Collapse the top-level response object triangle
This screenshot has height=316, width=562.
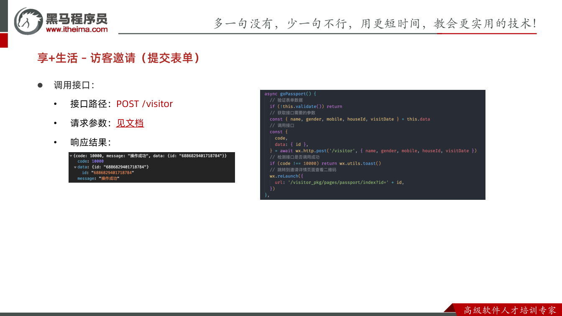tap(71, 156)
